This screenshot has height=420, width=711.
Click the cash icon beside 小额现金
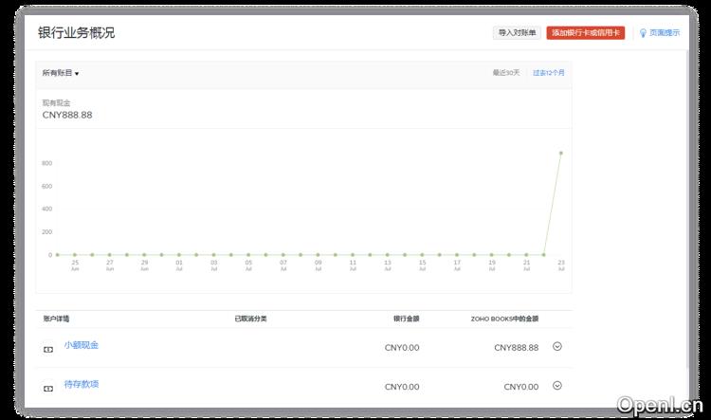[48, 349]
